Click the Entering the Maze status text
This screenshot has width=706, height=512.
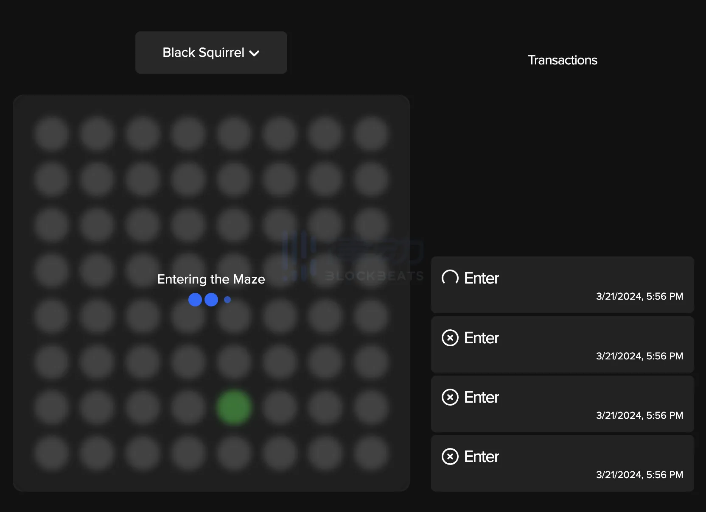(211, 279)
